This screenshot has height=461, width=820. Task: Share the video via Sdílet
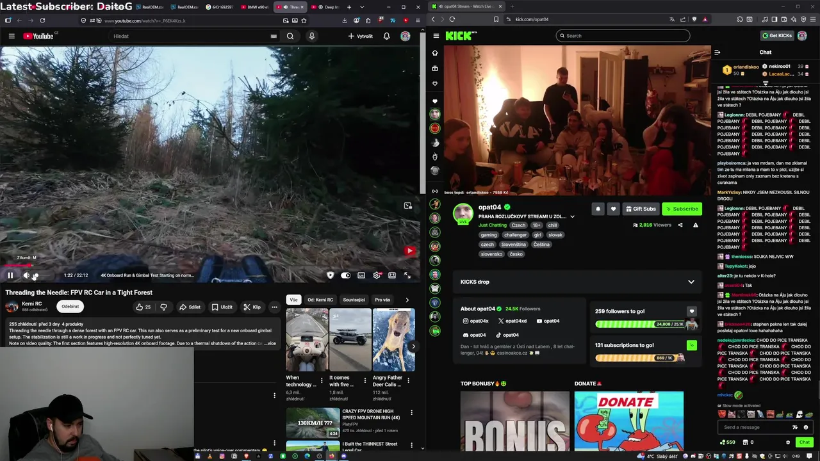(x=190, y=307)
